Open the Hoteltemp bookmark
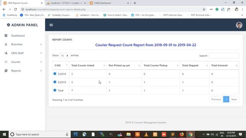Image resolution: width=246 pixels, height=138 pixels. pyautogui.click(x=10, y=15)
